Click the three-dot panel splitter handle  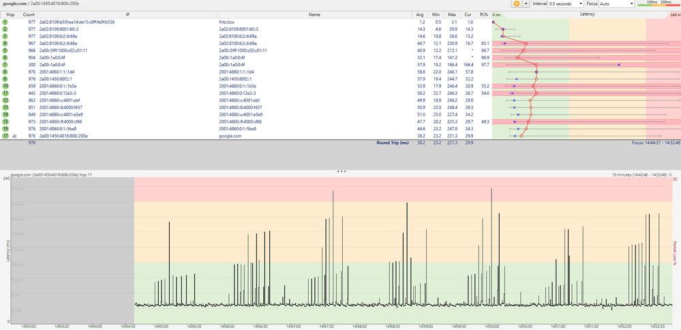pos(340,171)
